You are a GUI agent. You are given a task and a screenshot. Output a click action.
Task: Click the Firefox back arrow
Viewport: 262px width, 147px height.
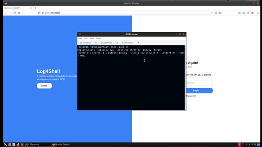[6, 13]
